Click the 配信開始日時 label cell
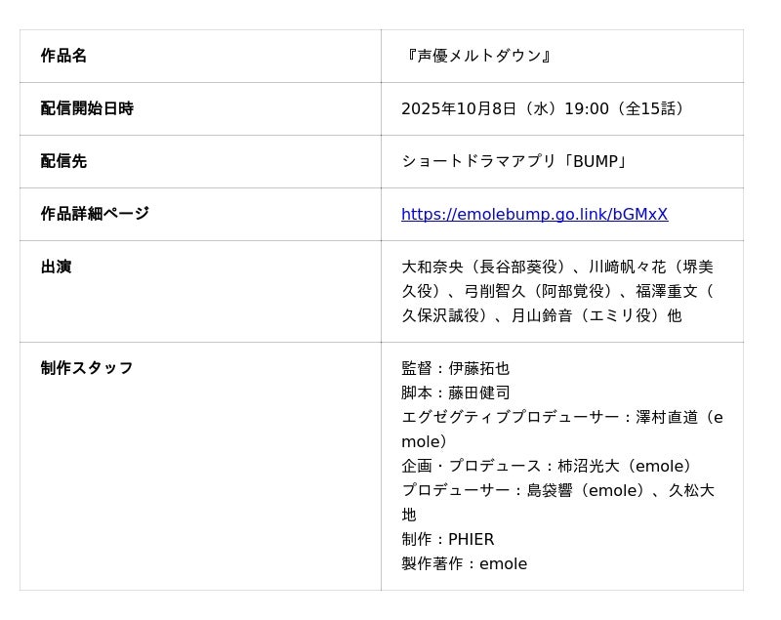Viewport: 781px width, 620px height. tap(87, 108)
